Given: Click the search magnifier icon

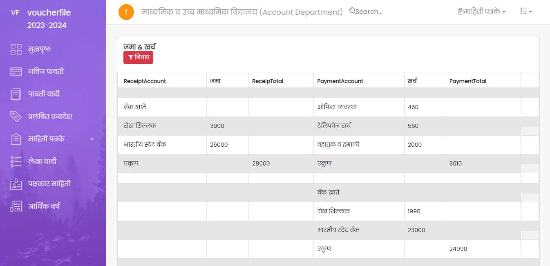Looking at the screenshot, I should click(x=352, y=11).
